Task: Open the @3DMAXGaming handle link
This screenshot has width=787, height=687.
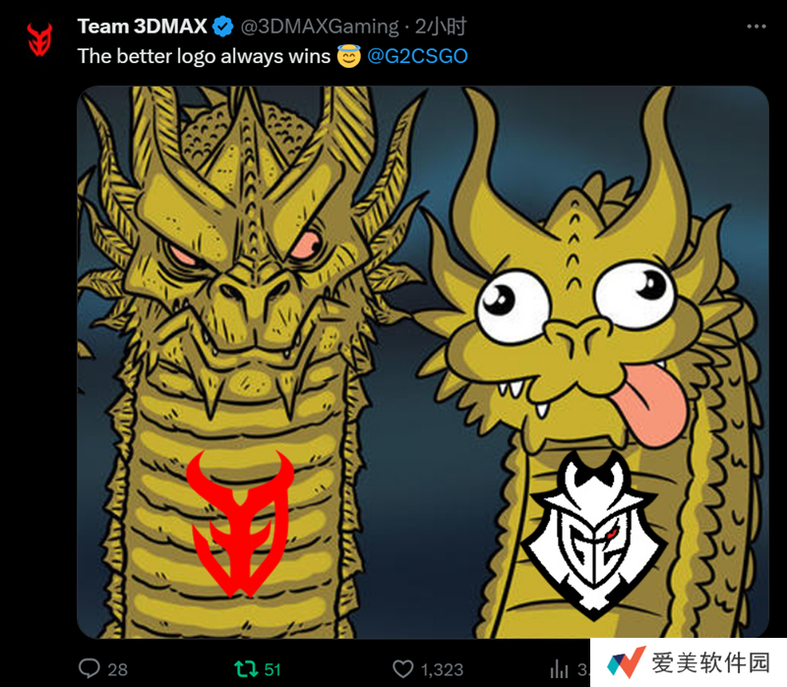Action: point(320,27)
